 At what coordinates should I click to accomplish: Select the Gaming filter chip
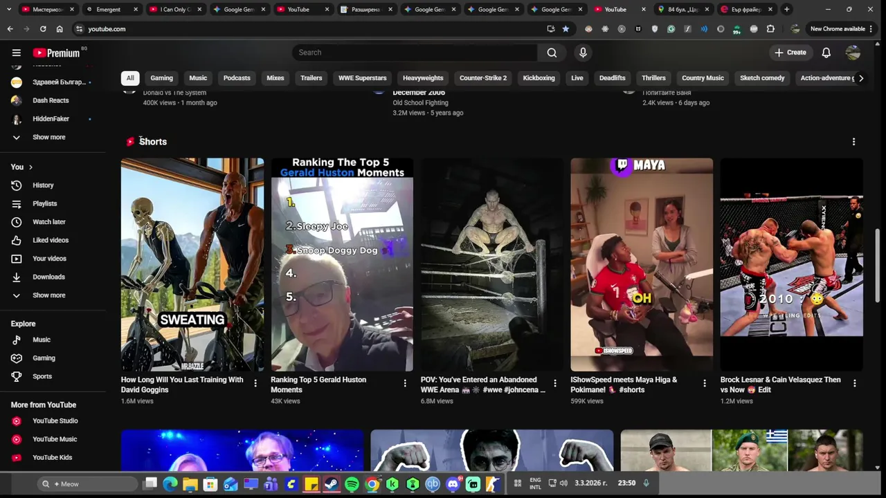(161, 78)
